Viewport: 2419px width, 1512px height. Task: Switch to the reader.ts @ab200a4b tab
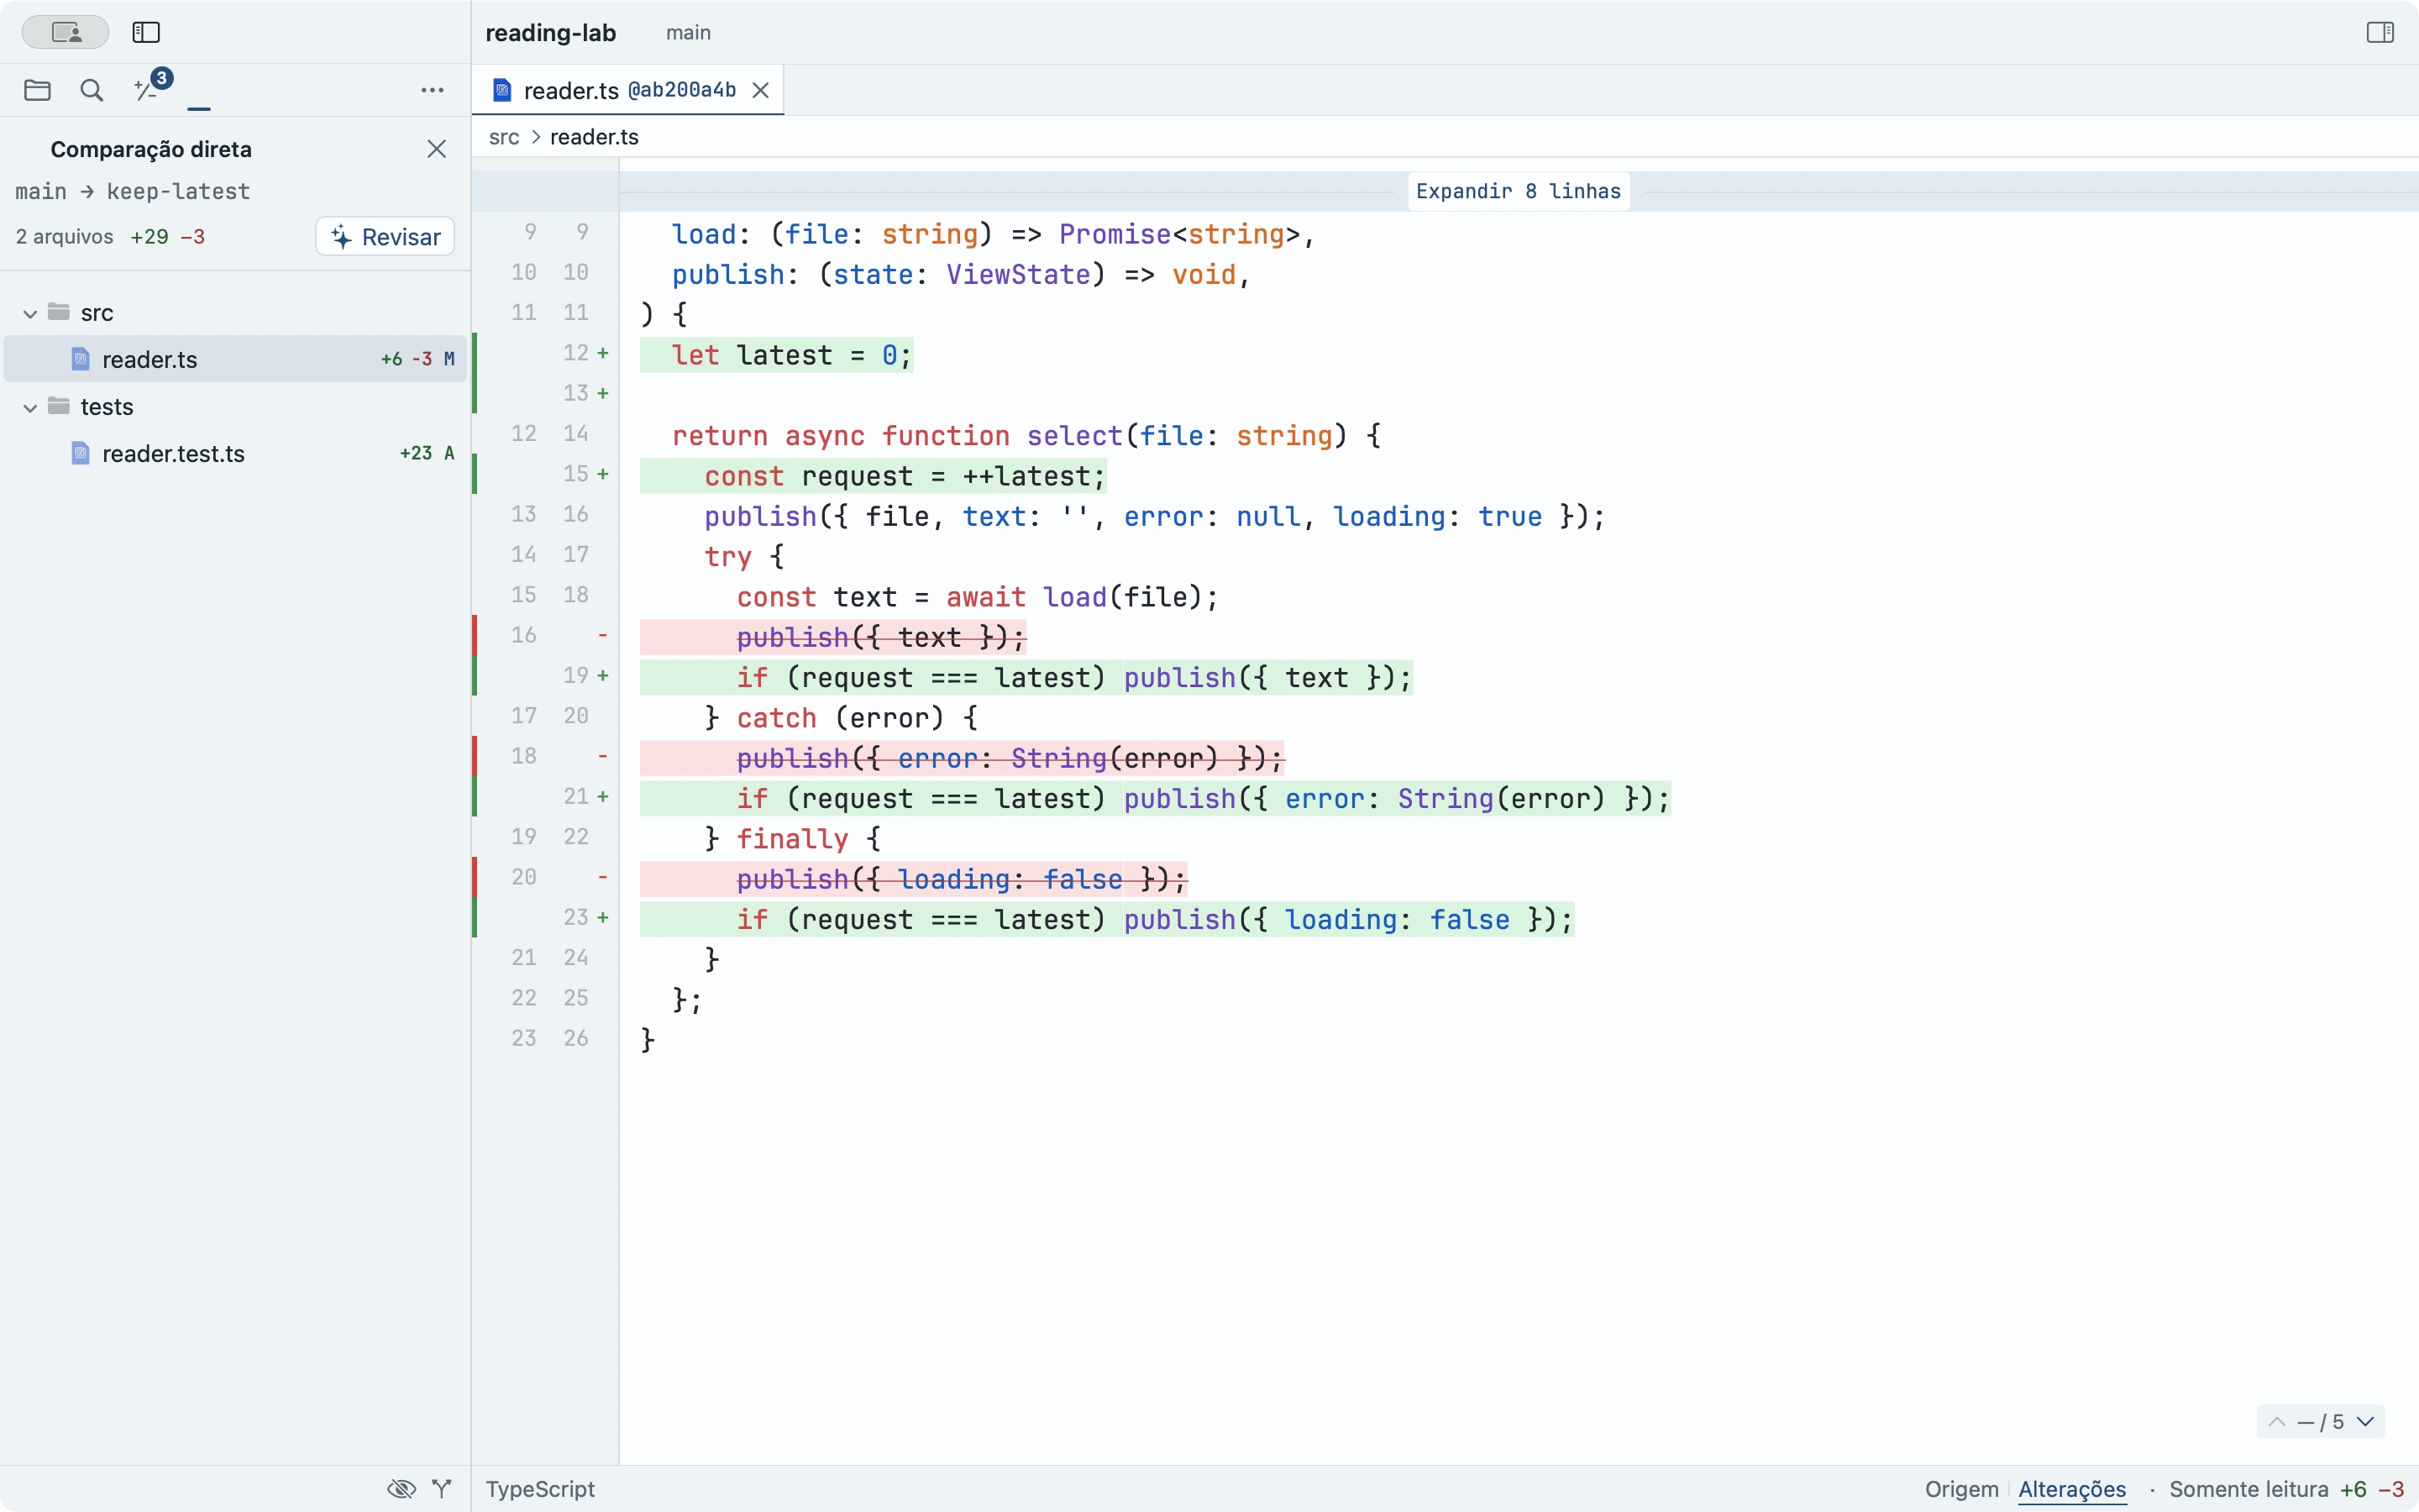click(627, 90)
